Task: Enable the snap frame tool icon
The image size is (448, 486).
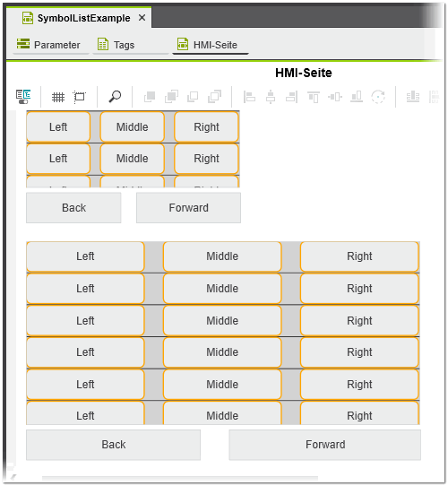Action: pyautogui.click(x=80, y=97)
